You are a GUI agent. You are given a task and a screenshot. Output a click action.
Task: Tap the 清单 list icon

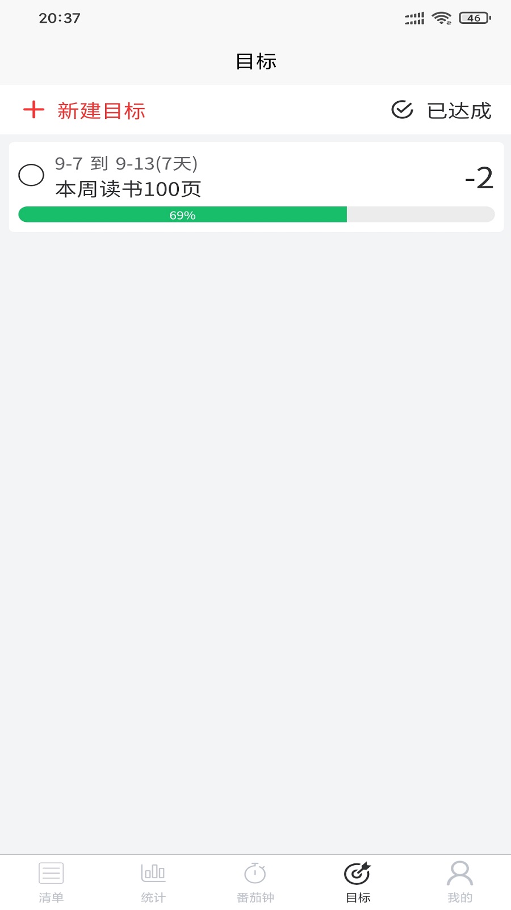pos(51,872)
